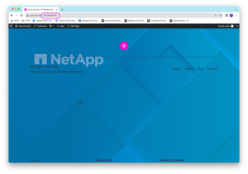This screenshot has width=248, height=174.
Task: Open the Howdy, astra account menu
Action: pos(226,26)
